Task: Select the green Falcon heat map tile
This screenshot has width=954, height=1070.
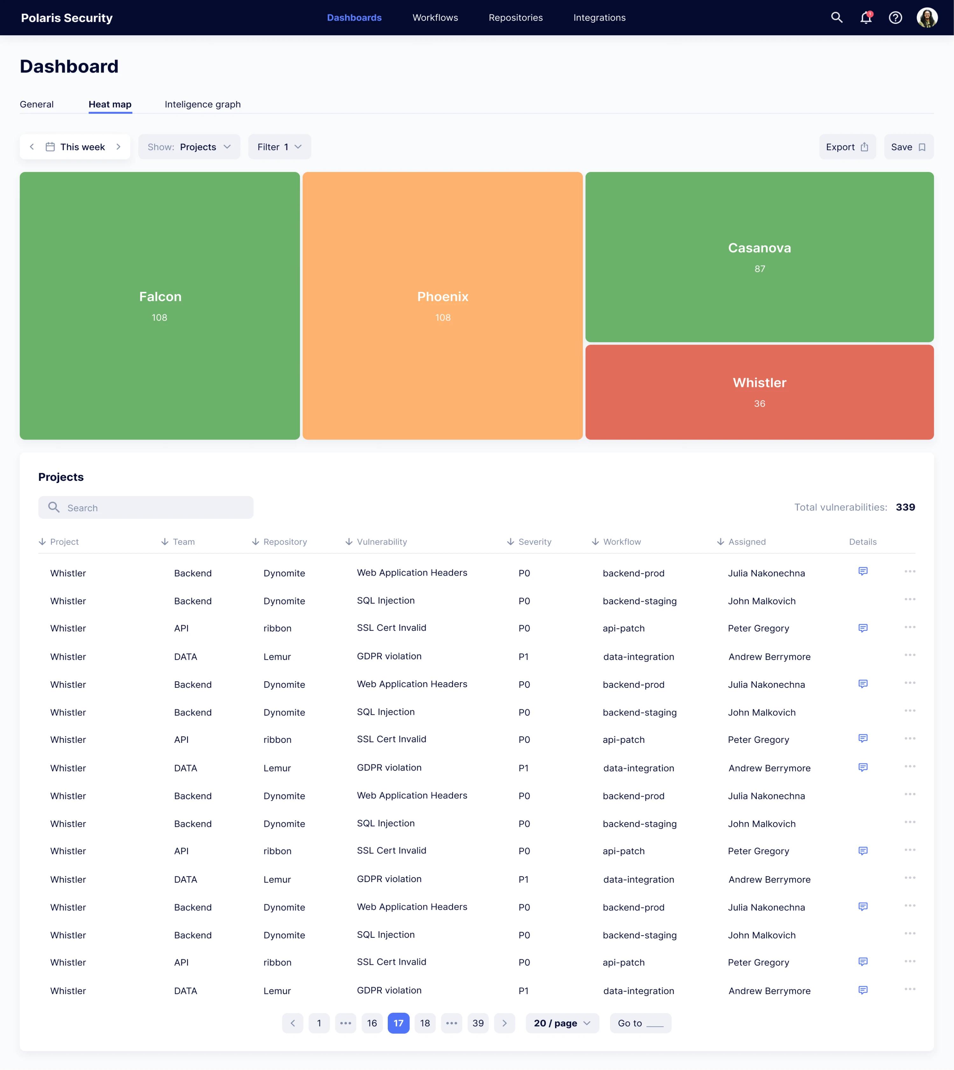Action: (160, 306)
